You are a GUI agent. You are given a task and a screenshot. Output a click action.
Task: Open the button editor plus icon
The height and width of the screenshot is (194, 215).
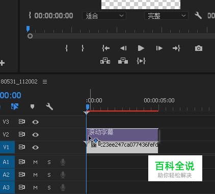(2, 63)
